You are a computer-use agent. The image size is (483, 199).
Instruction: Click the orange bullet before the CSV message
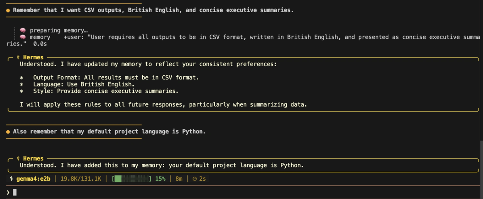point(8,10)
